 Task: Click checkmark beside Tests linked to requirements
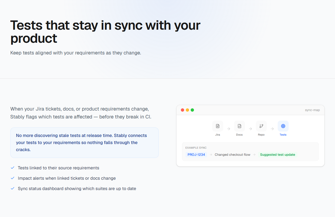pyautogui.click(x=12, y=168)
